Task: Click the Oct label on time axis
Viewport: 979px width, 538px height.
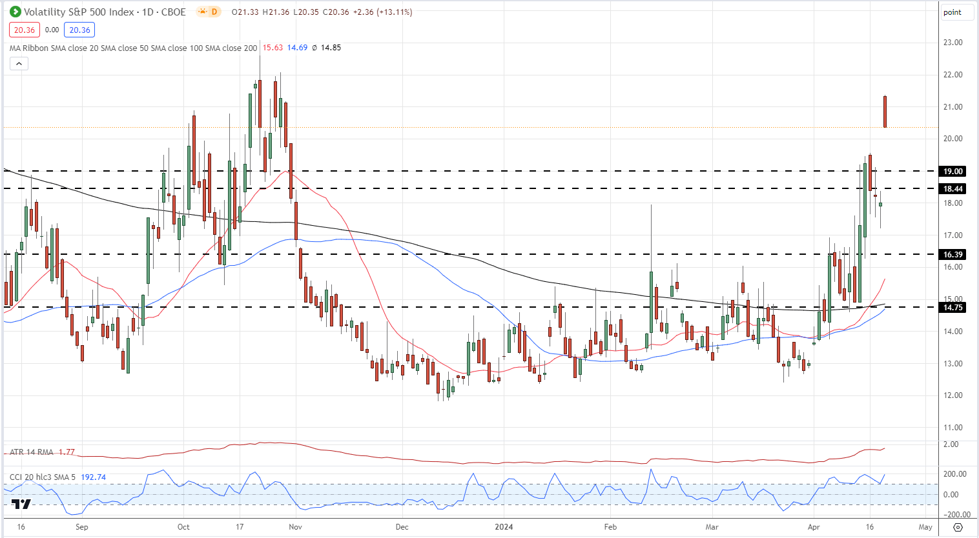Action: pos(183,527)
